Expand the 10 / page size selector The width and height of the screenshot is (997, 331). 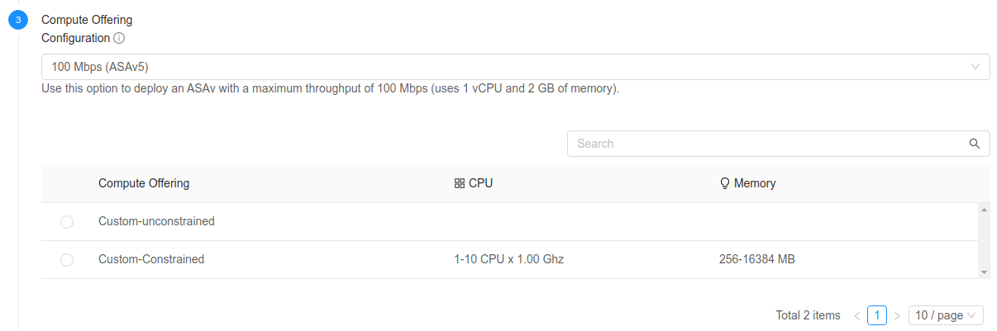(946, 315)
